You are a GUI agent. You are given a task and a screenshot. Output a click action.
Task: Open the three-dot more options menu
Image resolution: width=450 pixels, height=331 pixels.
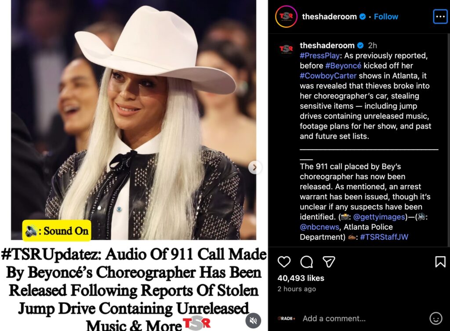(x=440, y=17)
